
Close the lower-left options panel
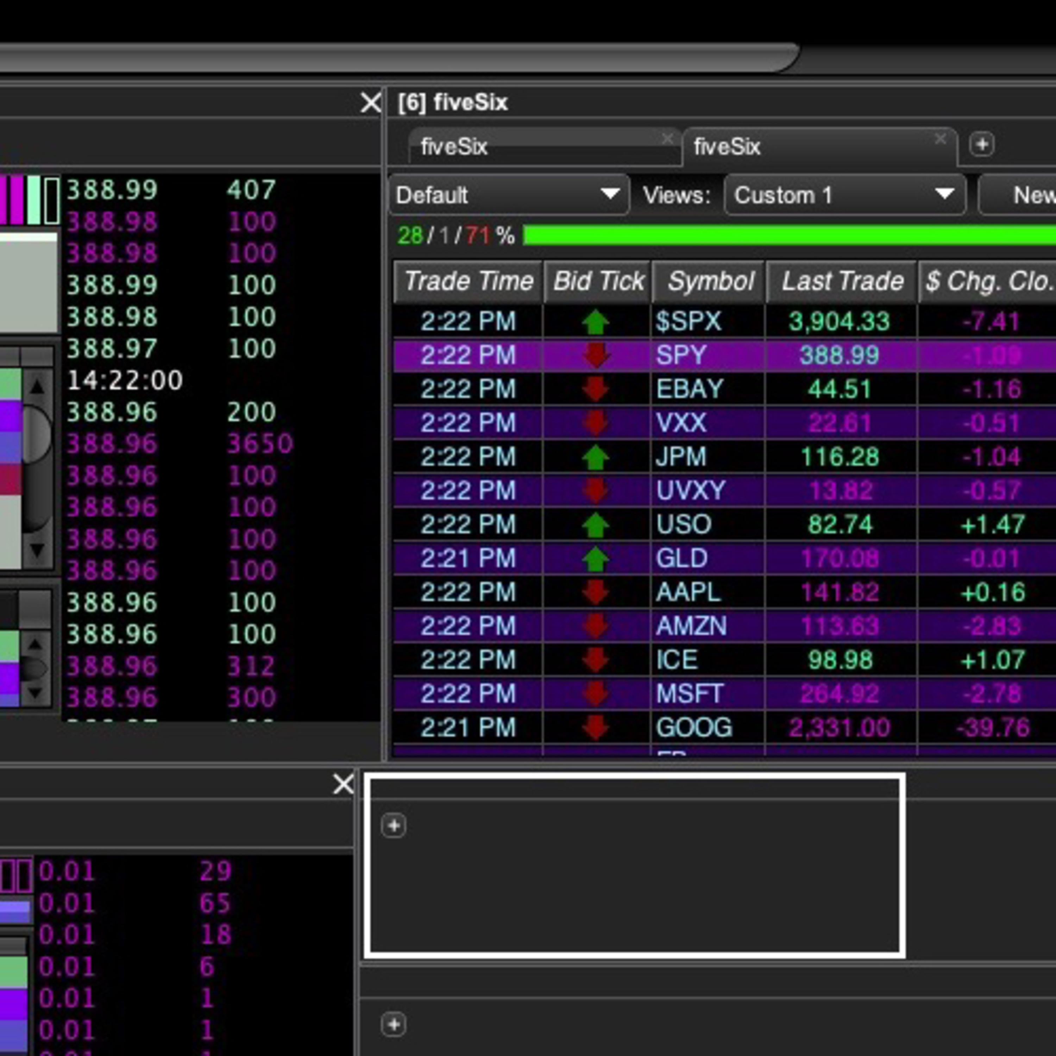(343, 784)
